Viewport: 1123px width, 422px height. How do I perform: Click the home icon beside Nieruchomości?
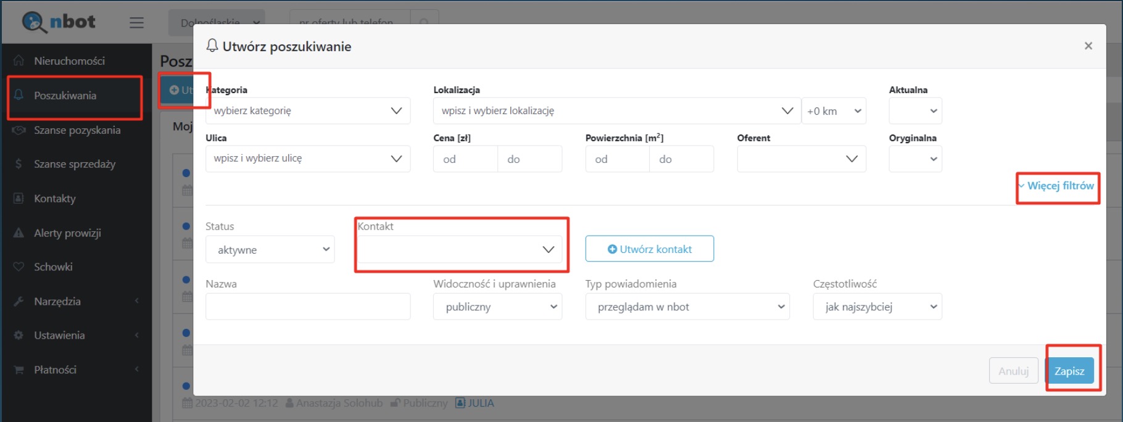pos(19,60)
